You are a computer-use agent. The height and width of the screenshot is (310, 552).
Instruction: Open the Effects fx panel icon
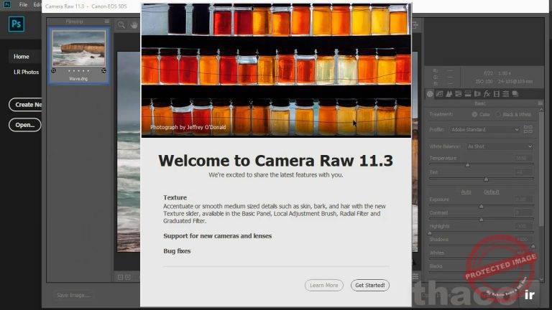(x=487, y=94)
